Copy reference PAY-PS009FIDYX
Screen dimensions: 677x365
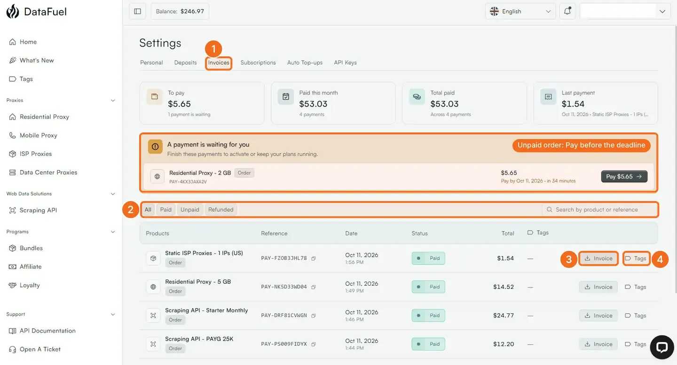tap(314, 344)
